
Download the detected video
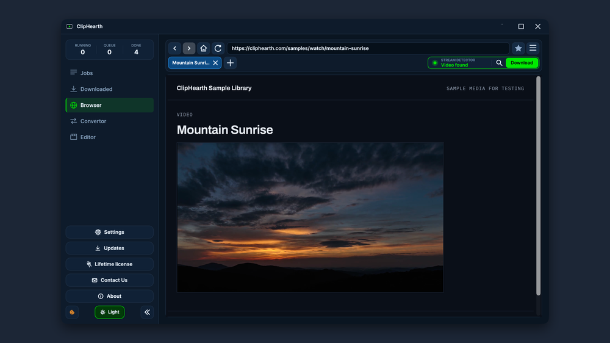[522, 63]
